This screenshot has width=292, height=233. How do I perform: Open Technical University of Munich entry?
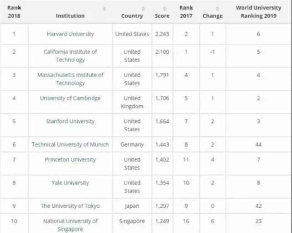(x=70, y=145)
